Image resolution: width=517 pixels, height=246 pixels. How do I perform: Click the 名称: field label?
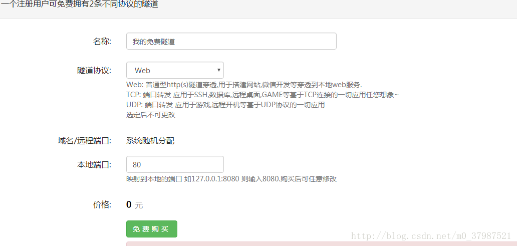102,42
